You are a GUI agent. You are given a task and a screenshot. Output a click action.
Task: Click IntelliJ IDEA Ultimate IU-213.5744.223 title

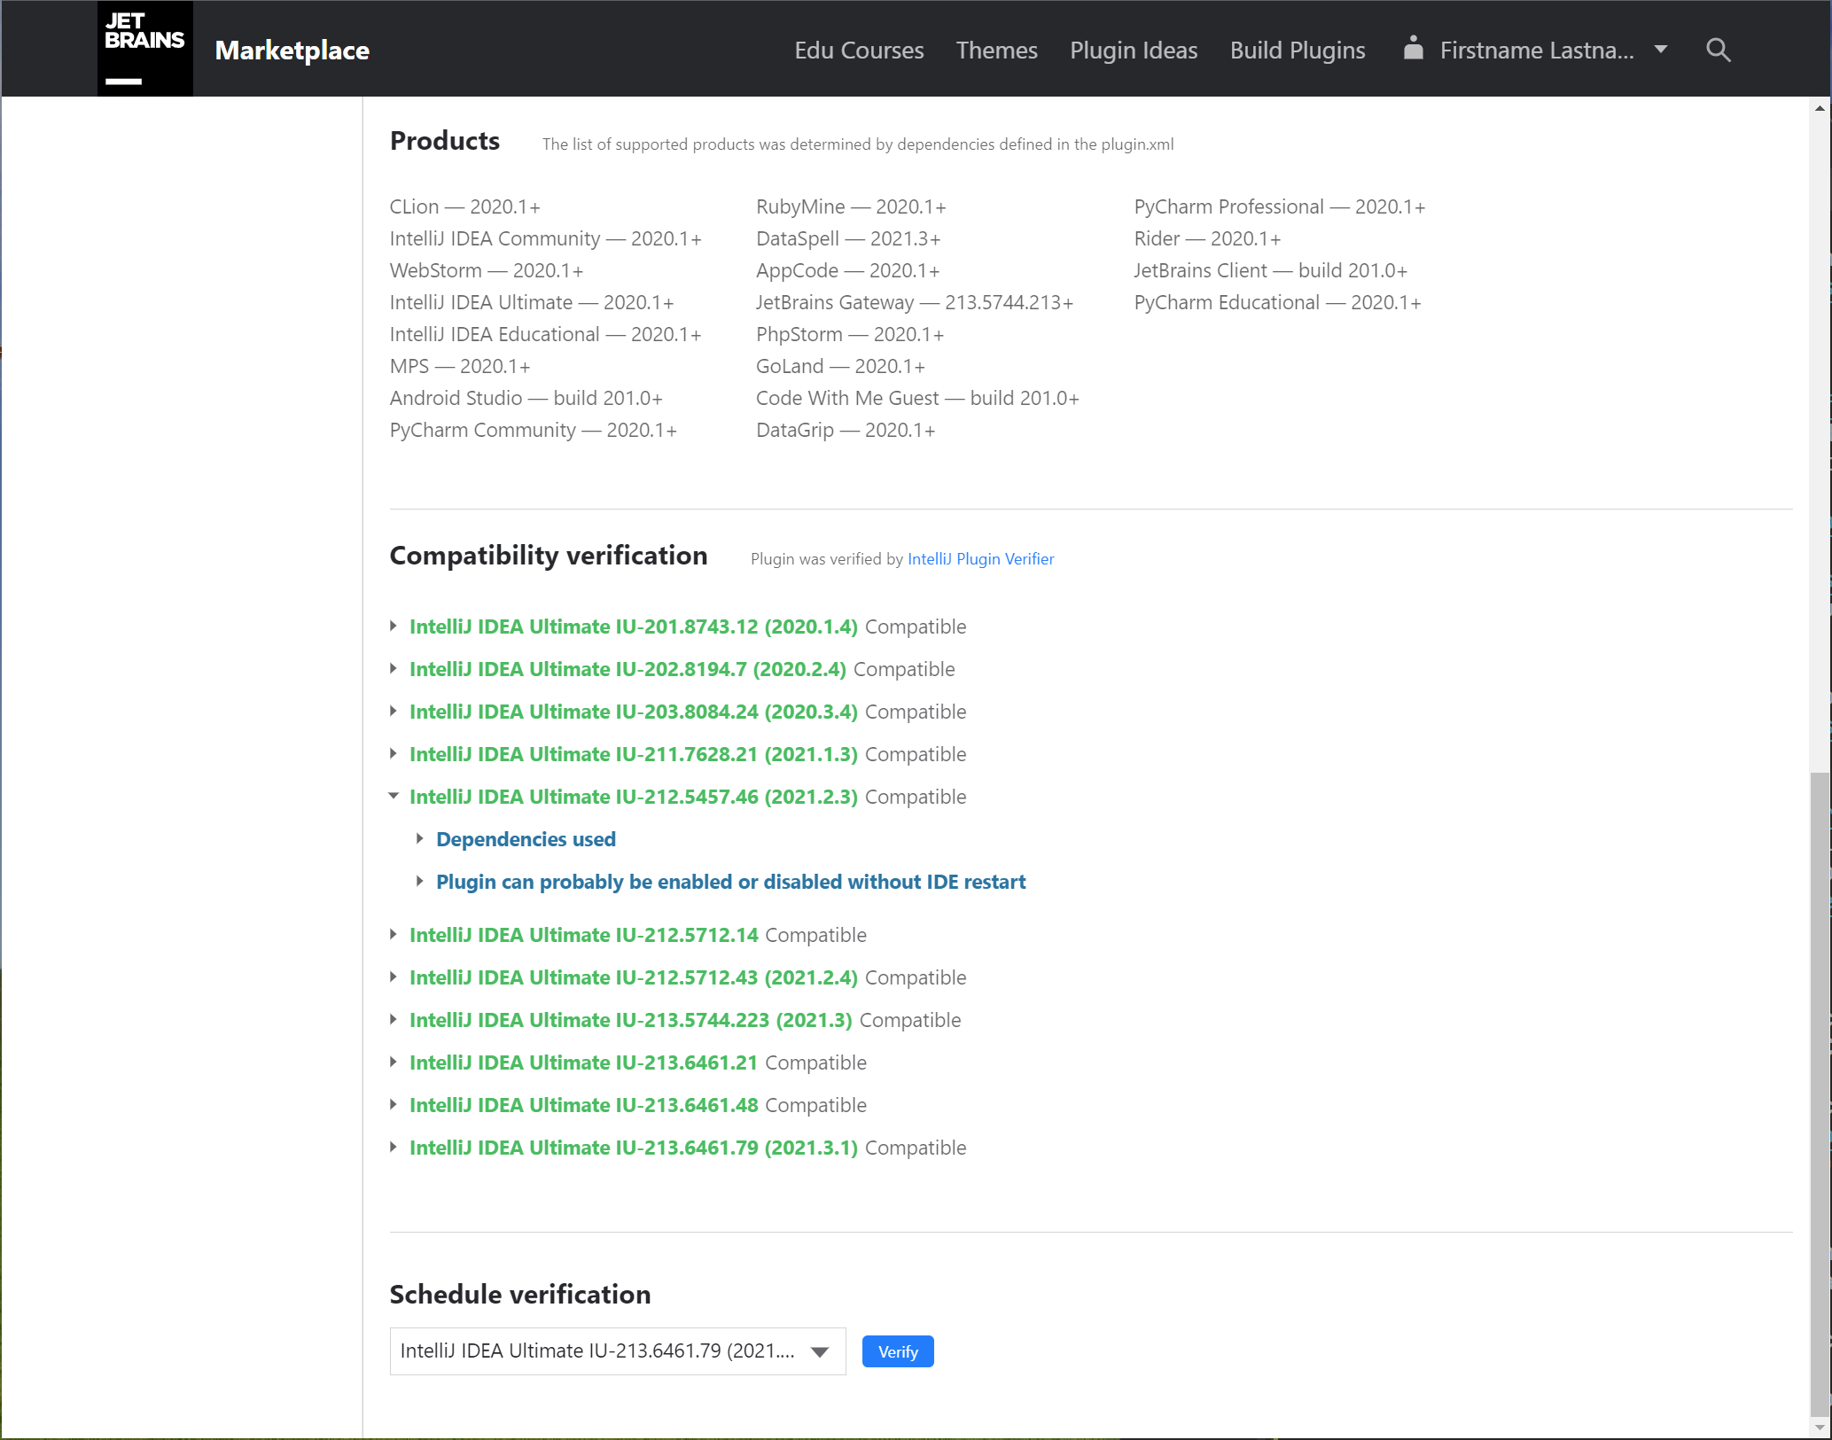tap(630, 1020)
